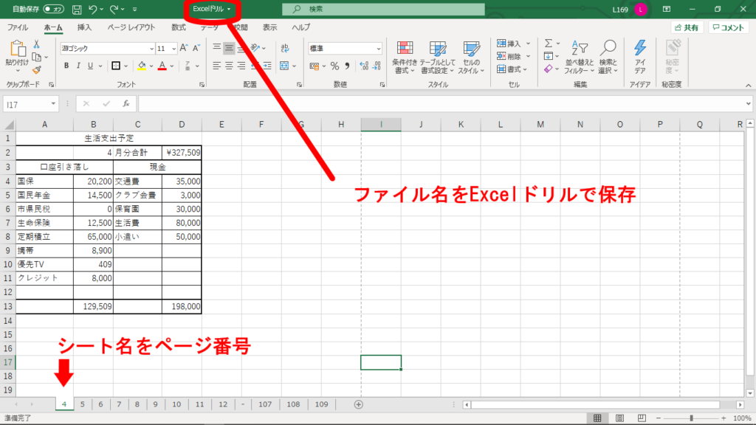Image resolution: width=756 pixels, height=425 pixels.
Task: Open the Ideas lightning bolt tool
Action: [639, 57]
